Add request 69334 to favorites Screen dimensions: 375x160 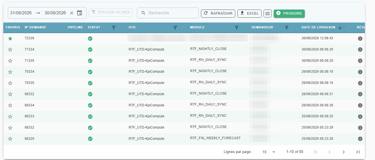coord(10,106)
